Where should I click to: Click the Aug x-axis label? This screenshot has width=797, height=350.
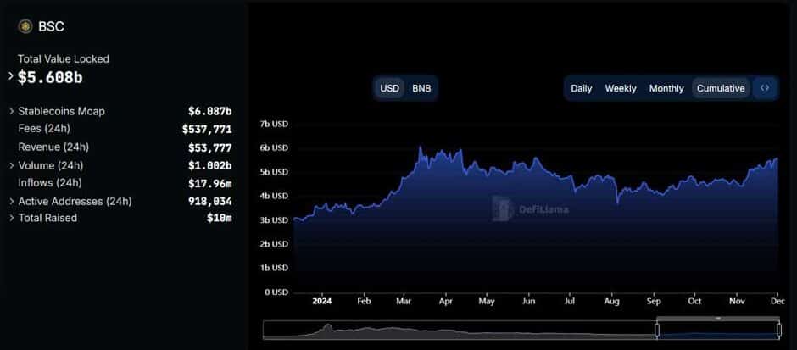612,301
